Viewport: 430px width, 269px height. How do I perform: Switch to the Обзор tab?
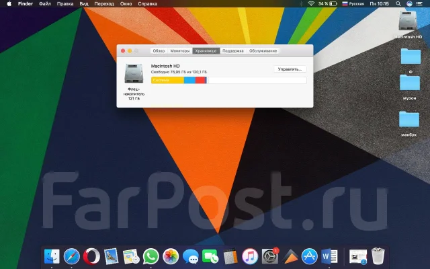[159, 51]
